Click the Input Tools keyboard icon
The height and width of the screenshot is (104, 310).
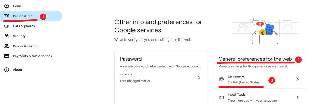221,97
